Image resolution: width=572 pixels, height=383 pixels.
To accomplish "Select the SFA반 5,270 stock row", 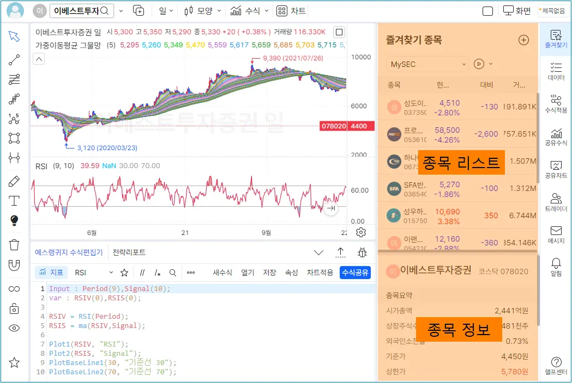I will coord(458,189).
